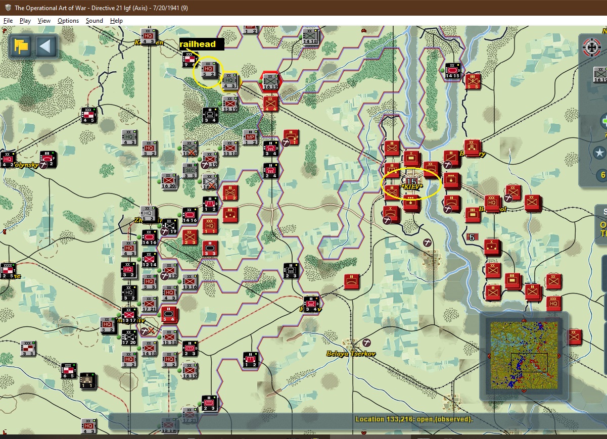
Task: Select the Soviet XXX HQ near Borispol
Action: (x=492, y=203)
